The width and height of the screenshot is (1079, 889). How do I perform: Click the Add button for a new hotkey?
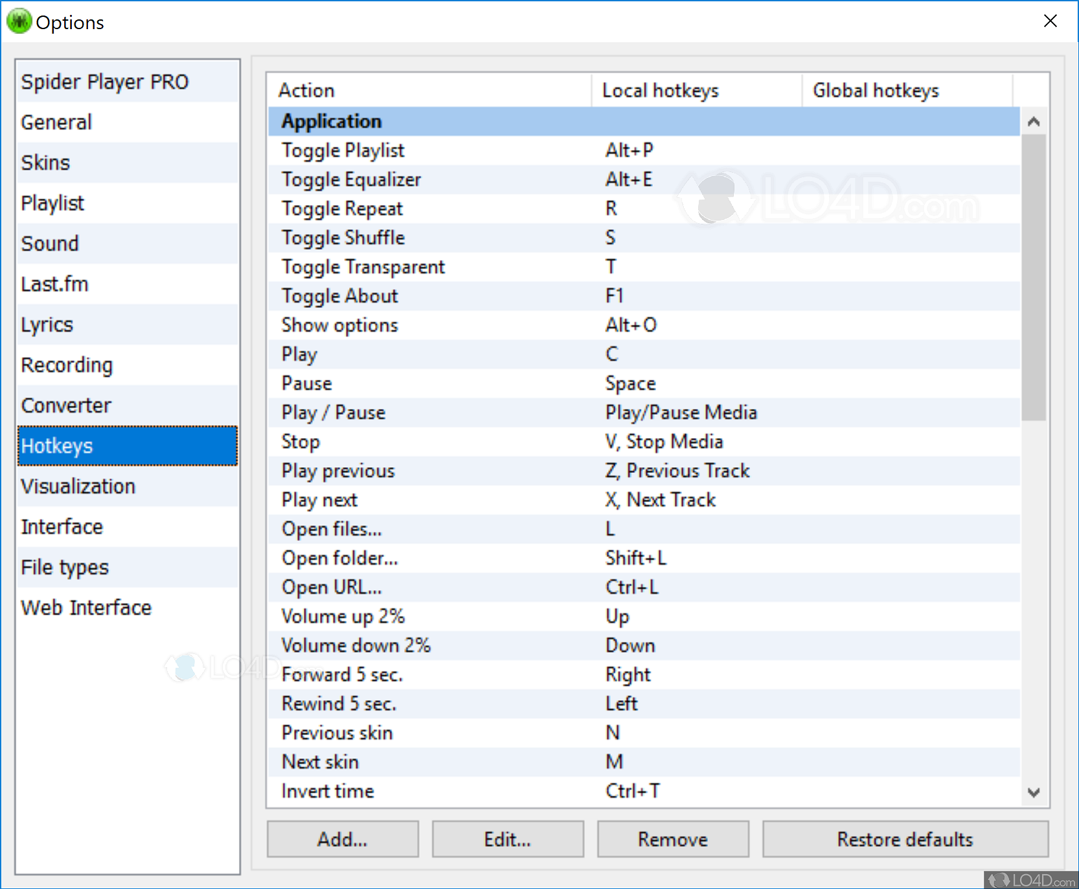click(342, 839)
